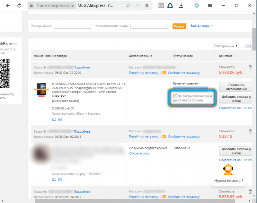Delete the Dec. 02 2018 order with the trash icon
The height and width of the screenshot is (203, 257).
pyautogui.click(x=250, y=131)
